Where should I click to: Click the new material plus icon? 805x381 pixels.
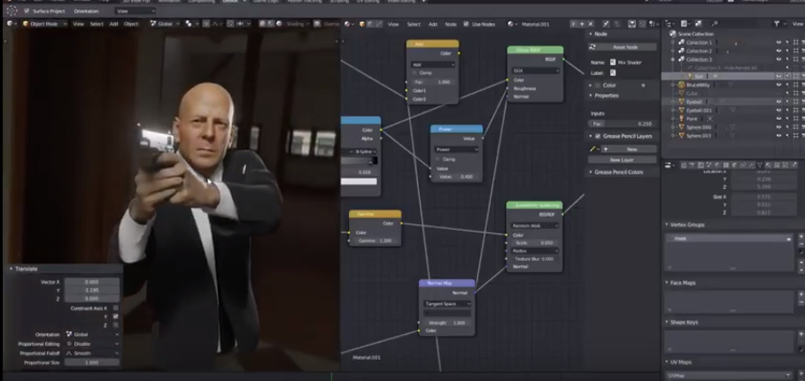click(x=582, y=24)
